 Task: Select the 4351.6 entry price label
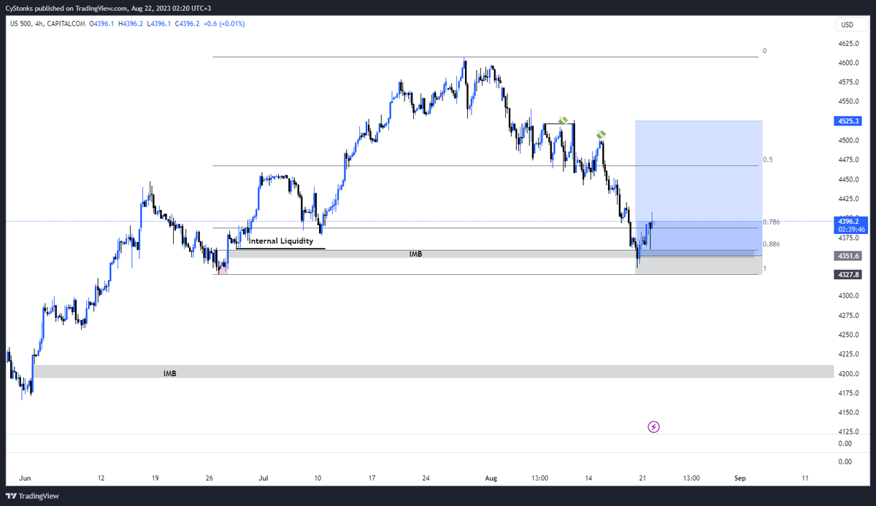coord(847,256)
